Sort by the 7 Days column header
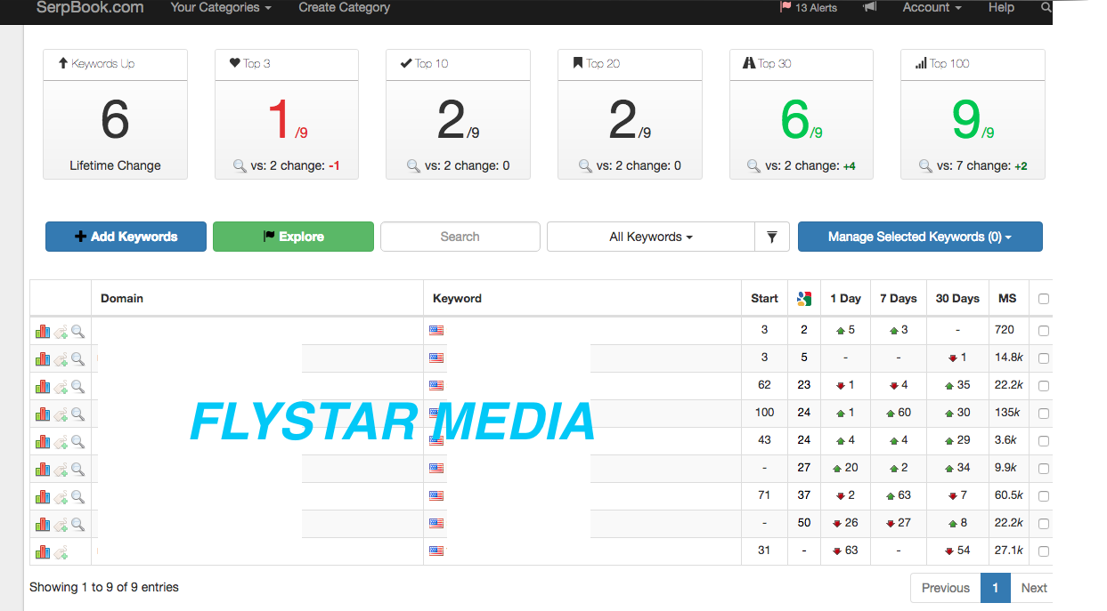Viewport: 1107px width, 611px height. coord(899,299)
